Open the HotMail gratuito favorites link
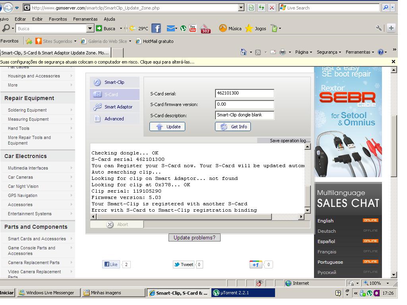 (155, 41)
